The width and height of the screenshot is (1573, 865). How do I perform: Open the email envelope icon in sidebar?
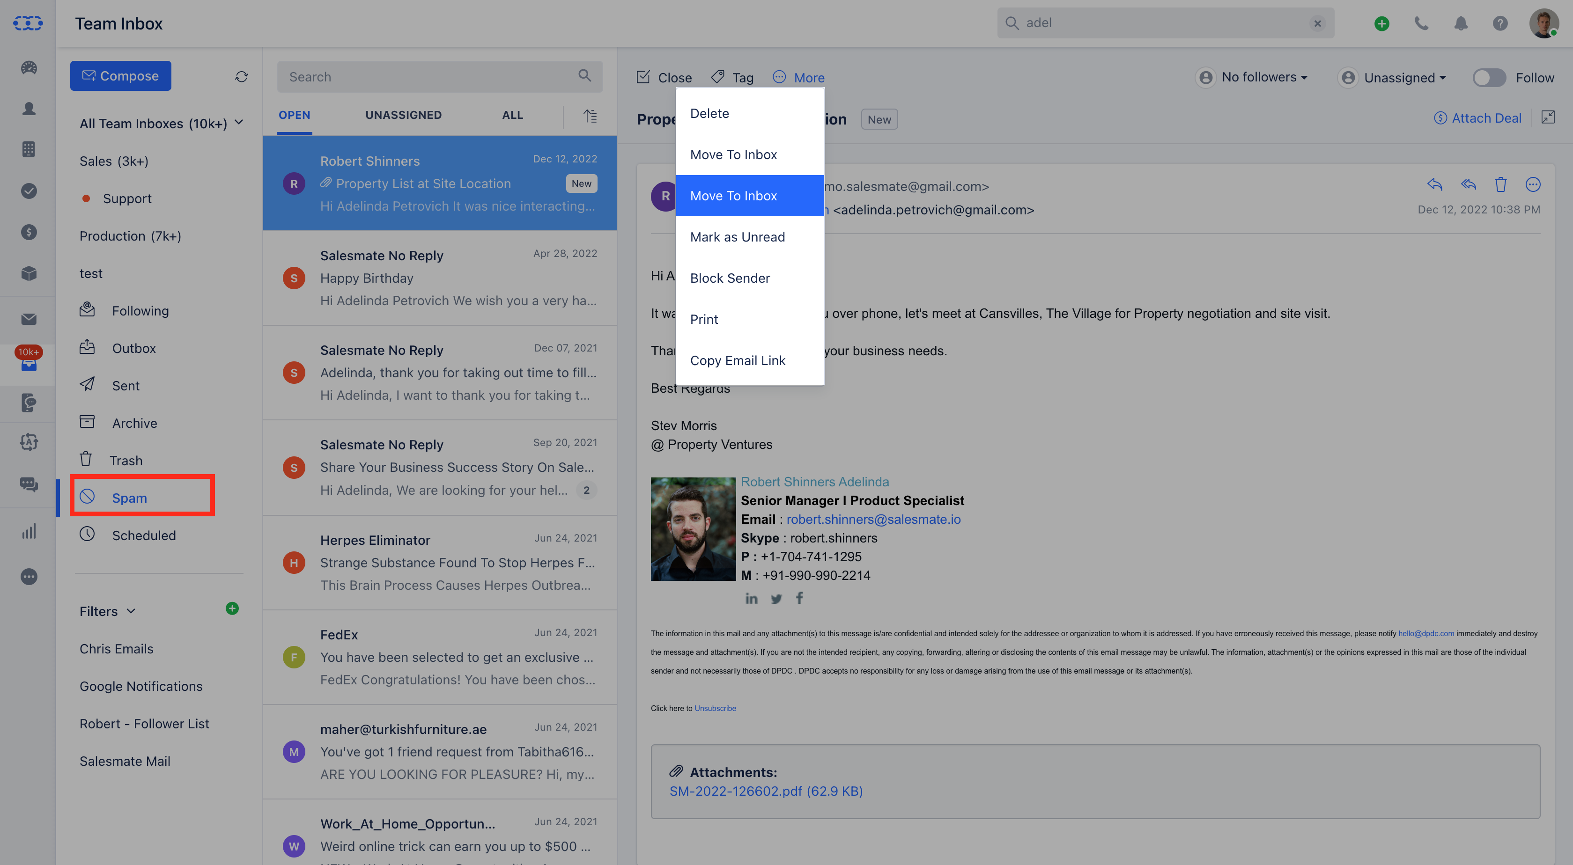coord(29,319)
